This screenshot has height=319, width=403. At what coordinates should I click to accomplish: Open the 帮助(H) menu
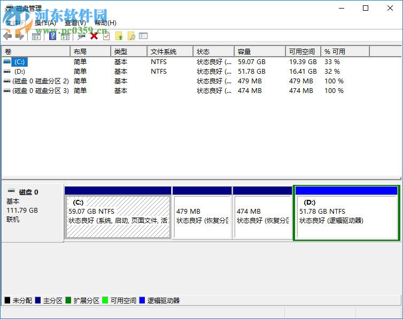click(x=105, y=23)
